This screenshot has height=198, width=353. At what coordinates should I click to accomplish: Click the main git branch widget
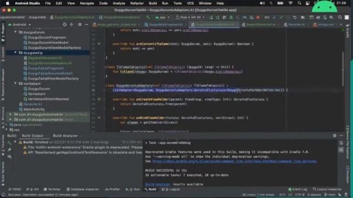pos(329,195)
